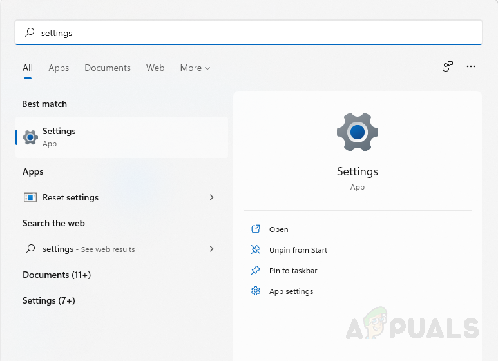Click the Unpin from Start icon
Viewport: 498px width, 361px height.
(x=256, y=250)
